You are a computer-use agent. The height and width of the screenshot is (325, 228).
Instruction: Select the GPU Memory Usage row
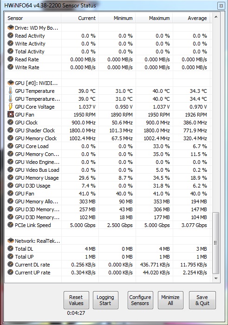tap(108, 178)
